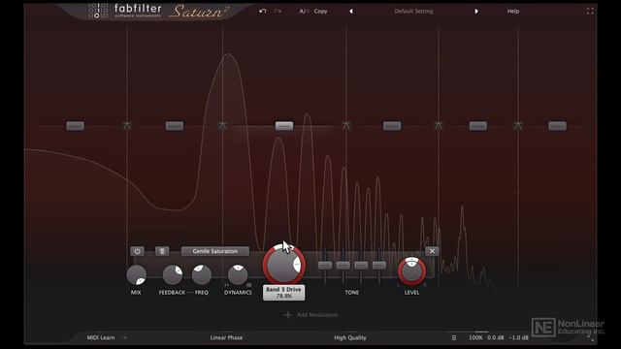Screen dimensions: 621x349
Task: Redo the change with the redo arrow
Action: [278, 11]
